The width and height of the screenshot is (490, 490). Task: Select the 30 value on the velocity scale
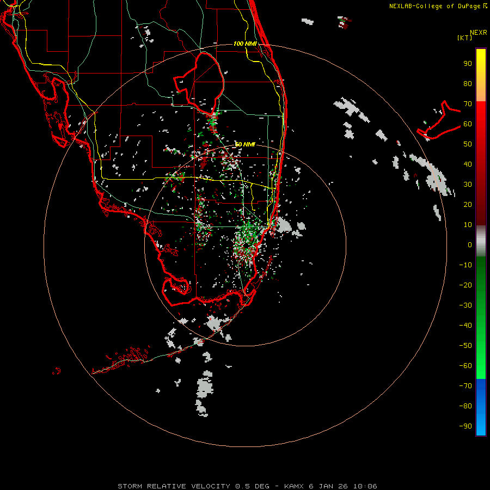(468, 185)
